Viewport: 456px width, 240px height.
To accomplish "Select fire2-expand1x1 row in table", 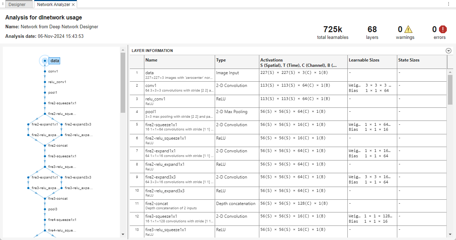I will (x=288, y=153).
